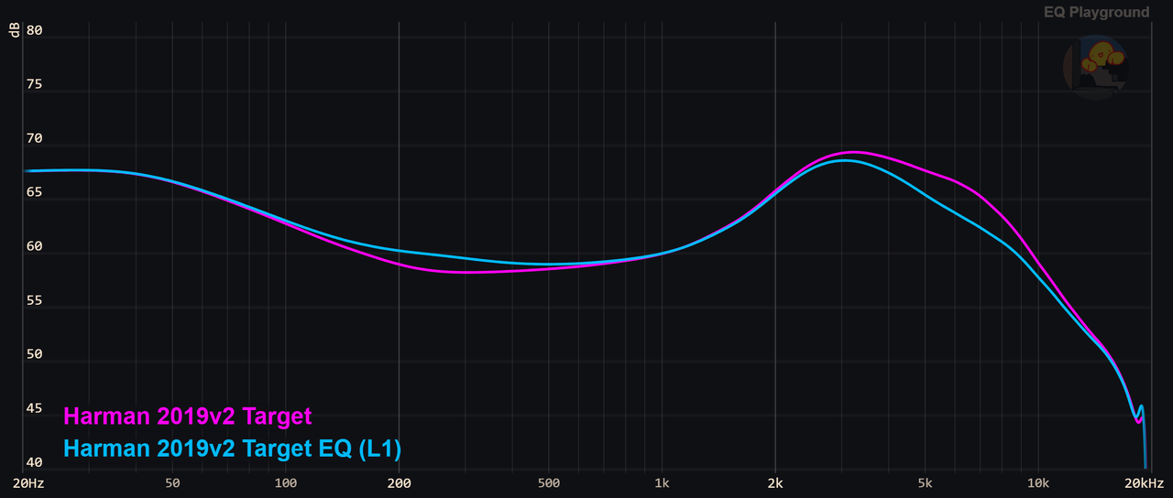
Task: Click the 80 dB axis value
Action: [35, 30]
